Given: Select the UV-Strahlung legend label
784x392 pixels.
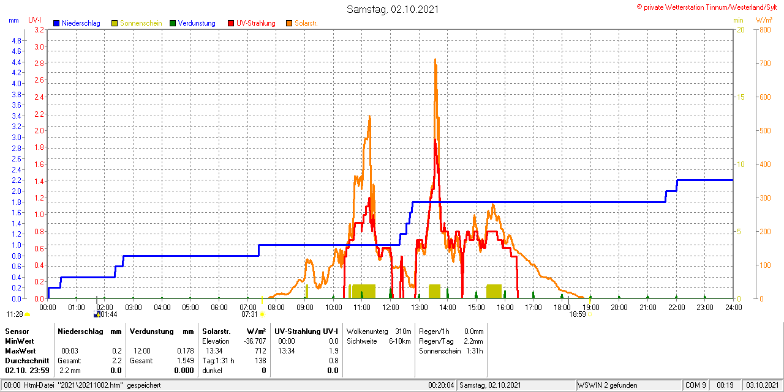Looking at the screenshot, I should (256, 23).
